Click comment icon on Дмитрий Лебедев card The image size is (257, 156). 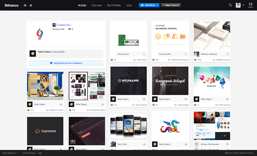pyautogui.click(x=186, y=99)
